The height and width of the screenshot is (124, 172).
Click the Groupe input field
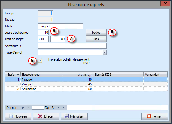point(45,13)
